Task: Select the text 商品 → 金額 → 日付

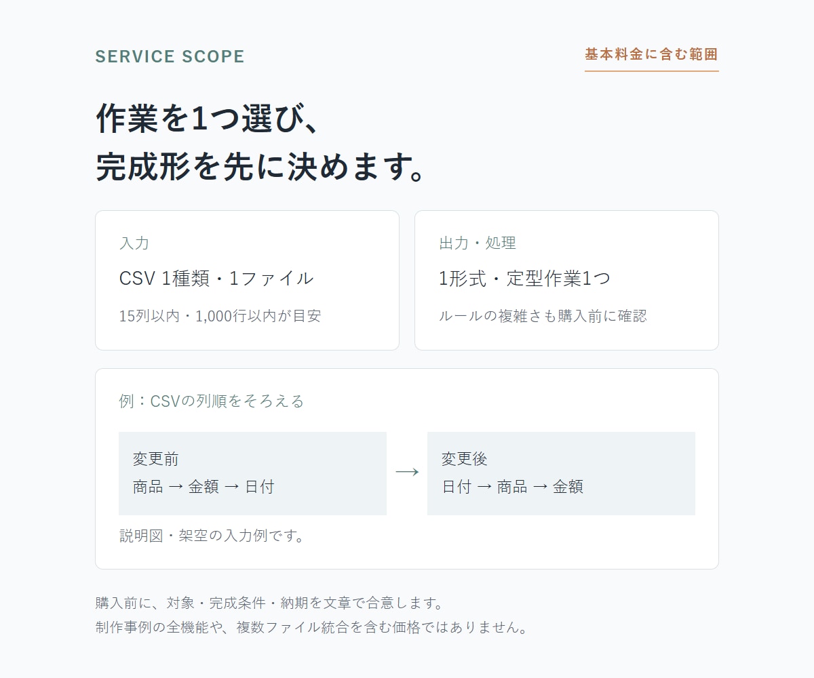Action: [203, 486]
